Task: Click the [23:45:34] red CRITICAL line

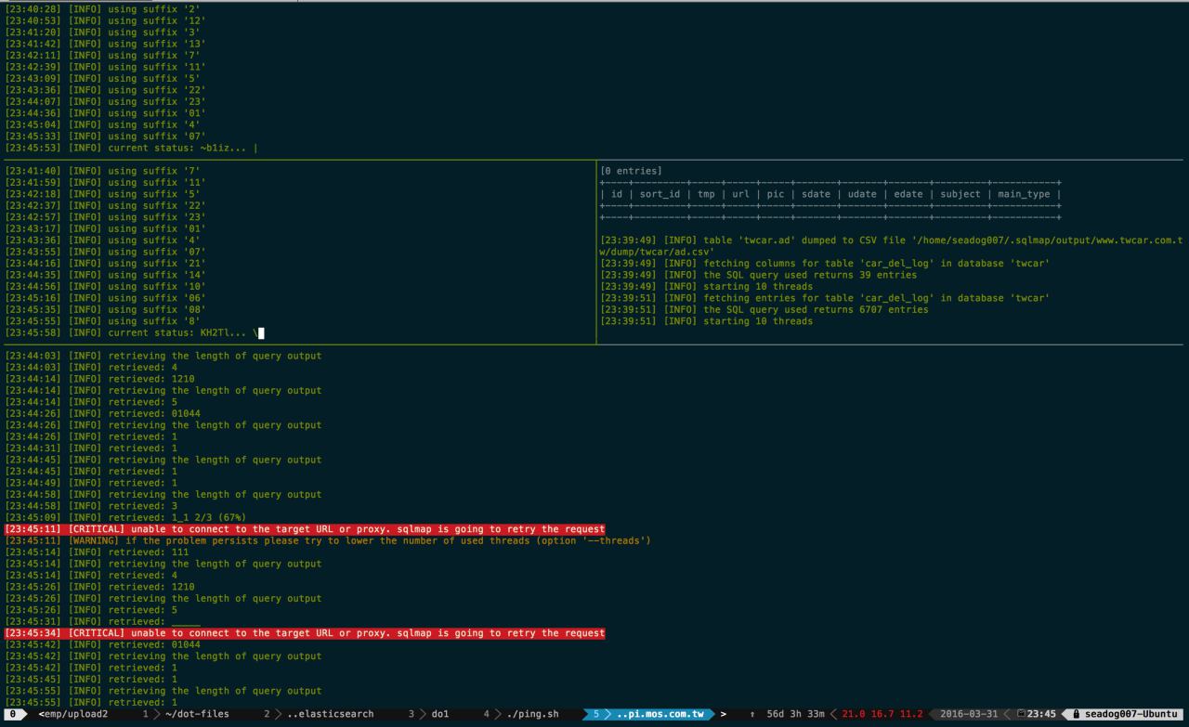Action: click(x=305, y=633)
